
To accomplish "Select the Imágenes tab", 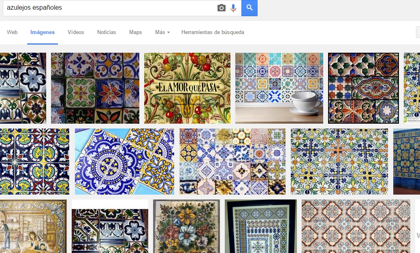I will coord(42,32).
